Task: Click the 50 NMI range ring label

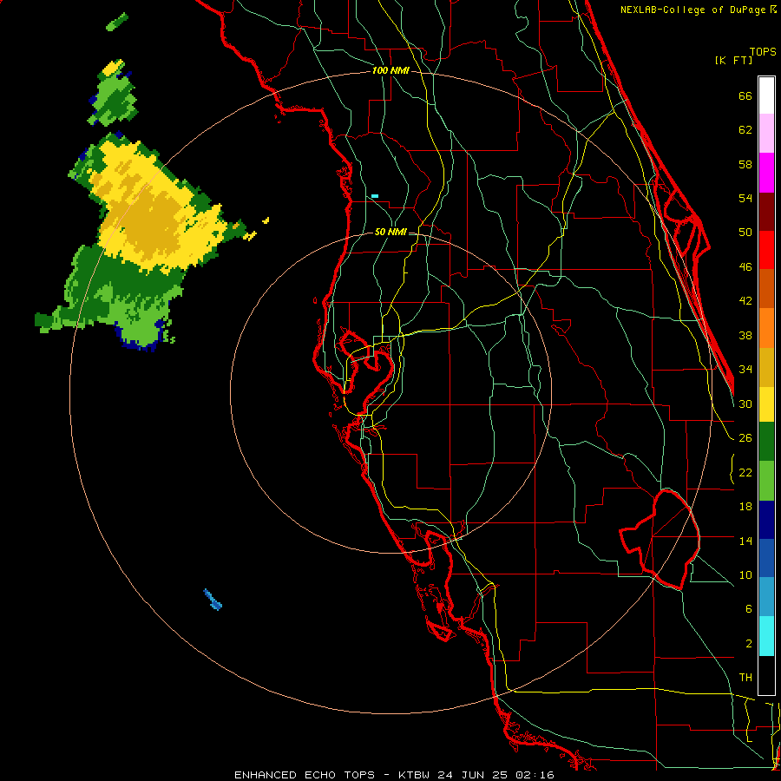Action: 390,232
